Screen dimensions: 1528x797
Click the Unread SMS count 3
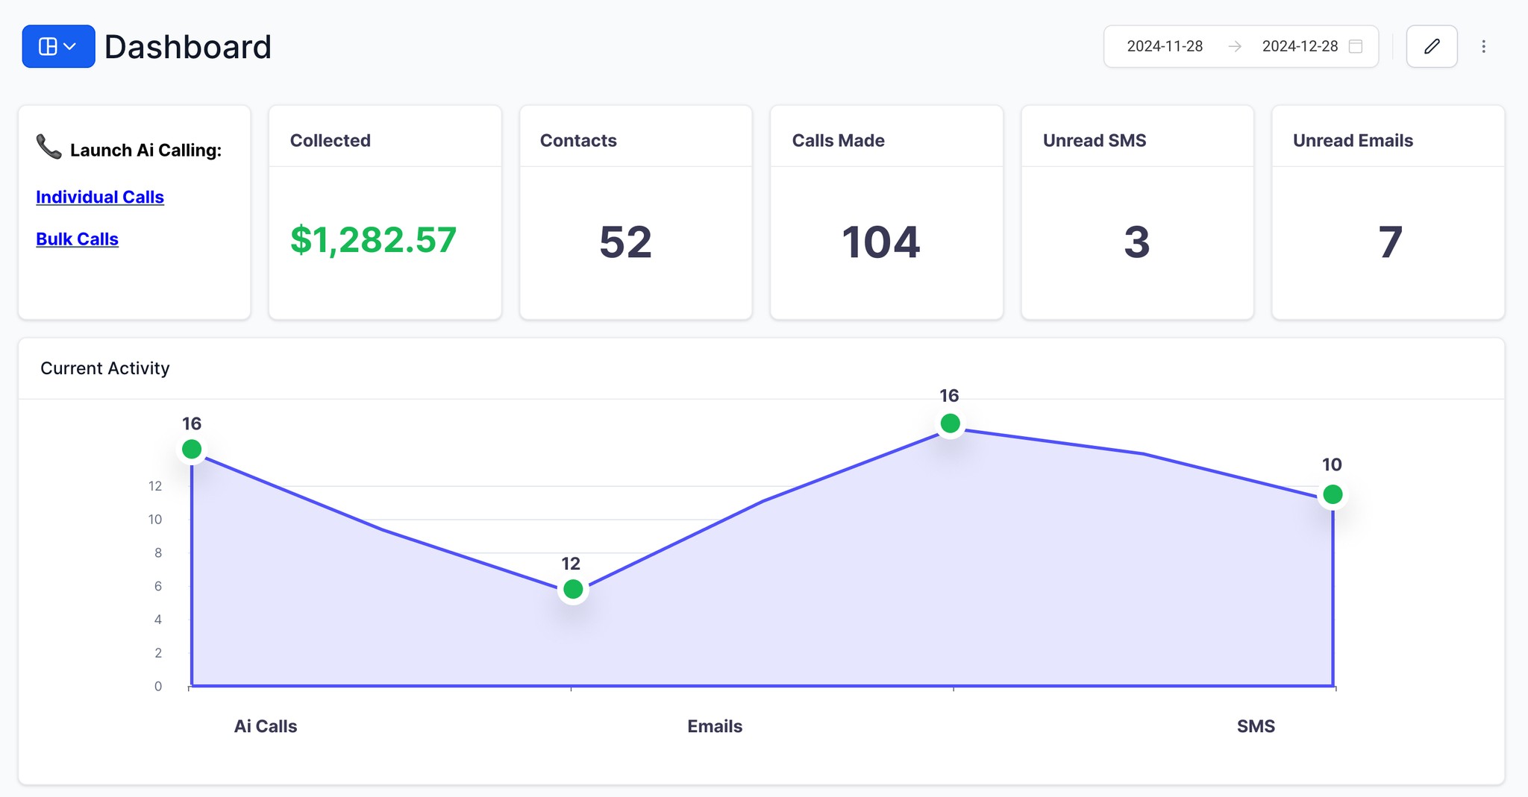[x=1137, y=242]
